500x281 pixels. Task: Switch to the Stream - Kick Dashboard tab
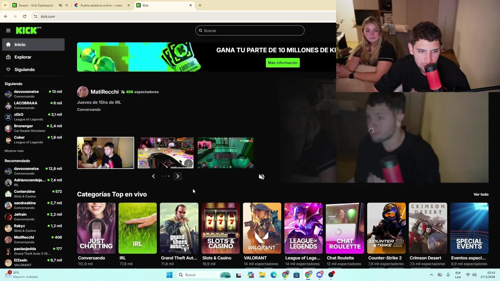(36, 5)
